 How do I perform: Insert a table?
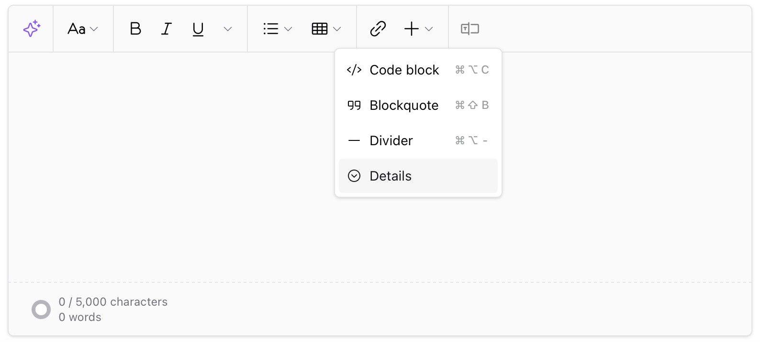tap(320, 29)
